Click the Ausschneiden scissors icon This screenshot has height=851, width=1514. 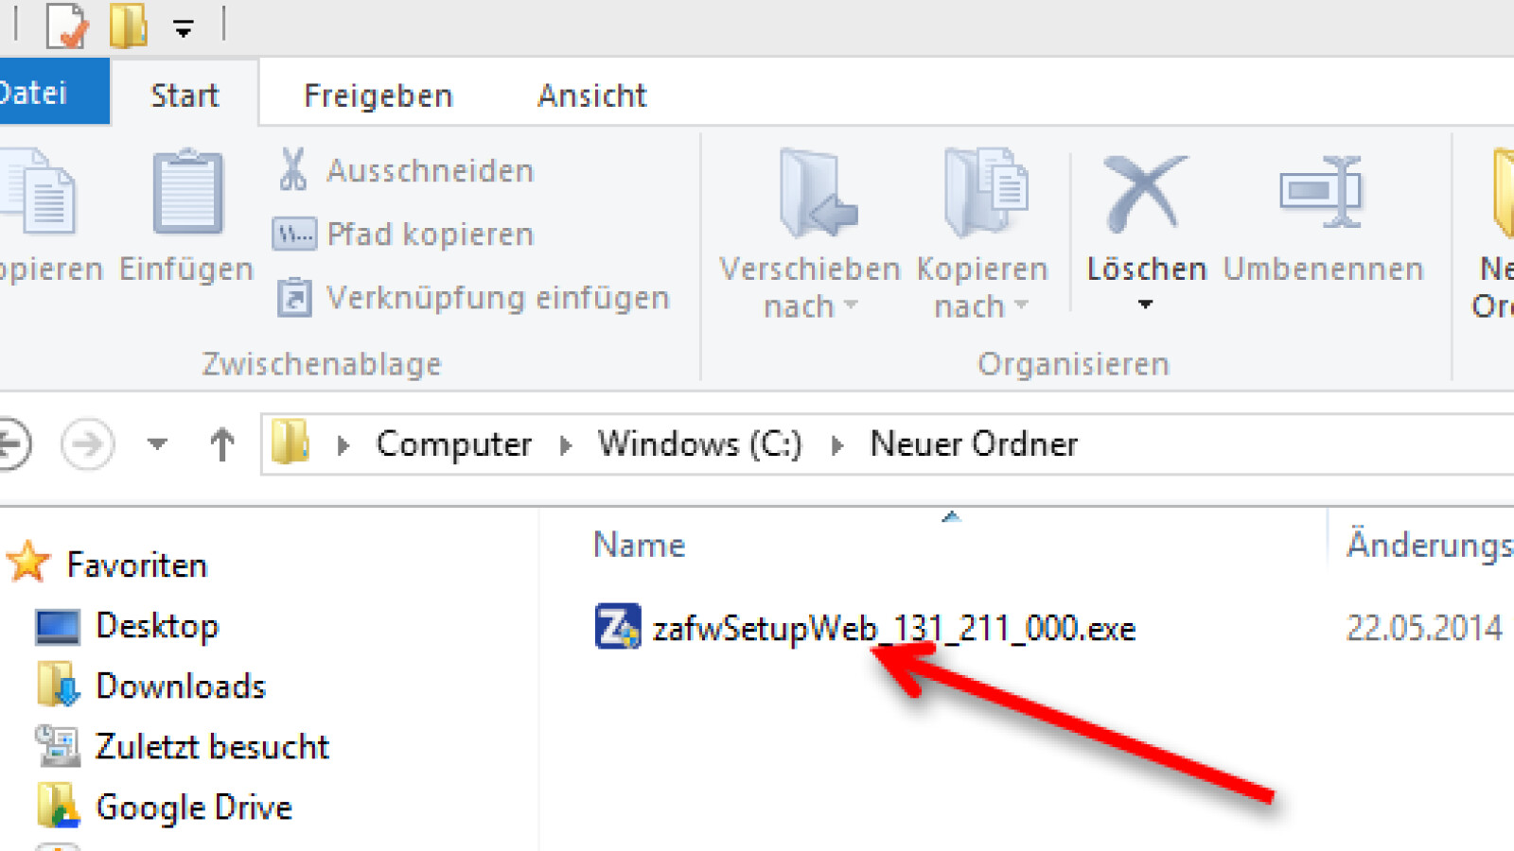click(292, 170)
